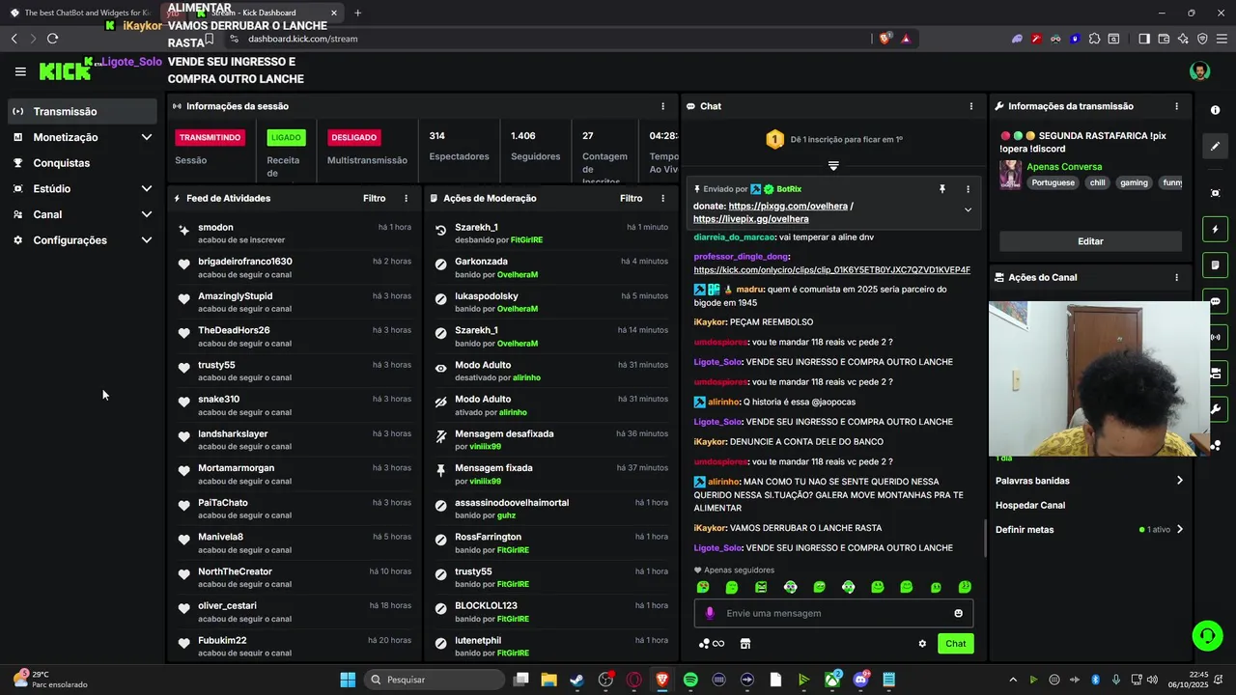Open the user avatar profile menu
The width and height of the screenshot is (1236, 695).
point(1199,71)
